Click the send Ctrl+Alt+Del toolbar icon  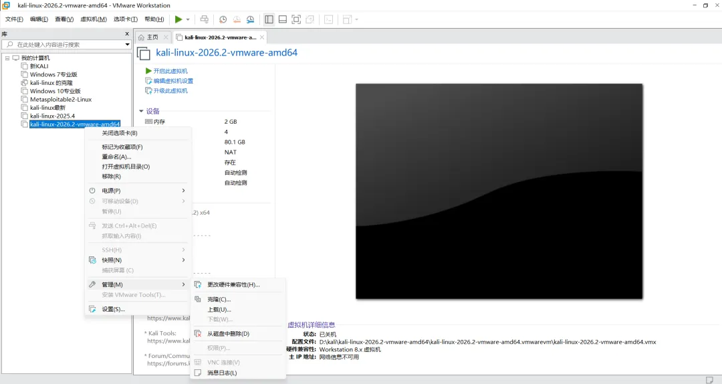[x=204, y=19]
